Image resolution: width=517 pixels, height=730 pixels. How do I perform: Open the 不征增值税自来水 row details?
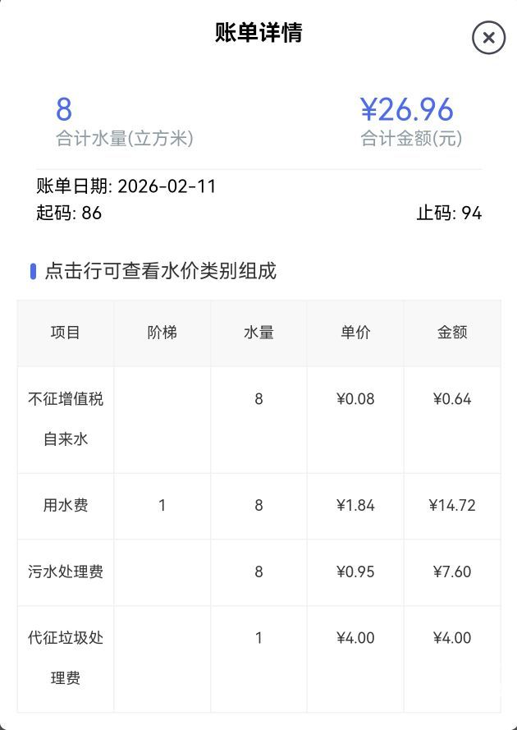tap(66, 419)
